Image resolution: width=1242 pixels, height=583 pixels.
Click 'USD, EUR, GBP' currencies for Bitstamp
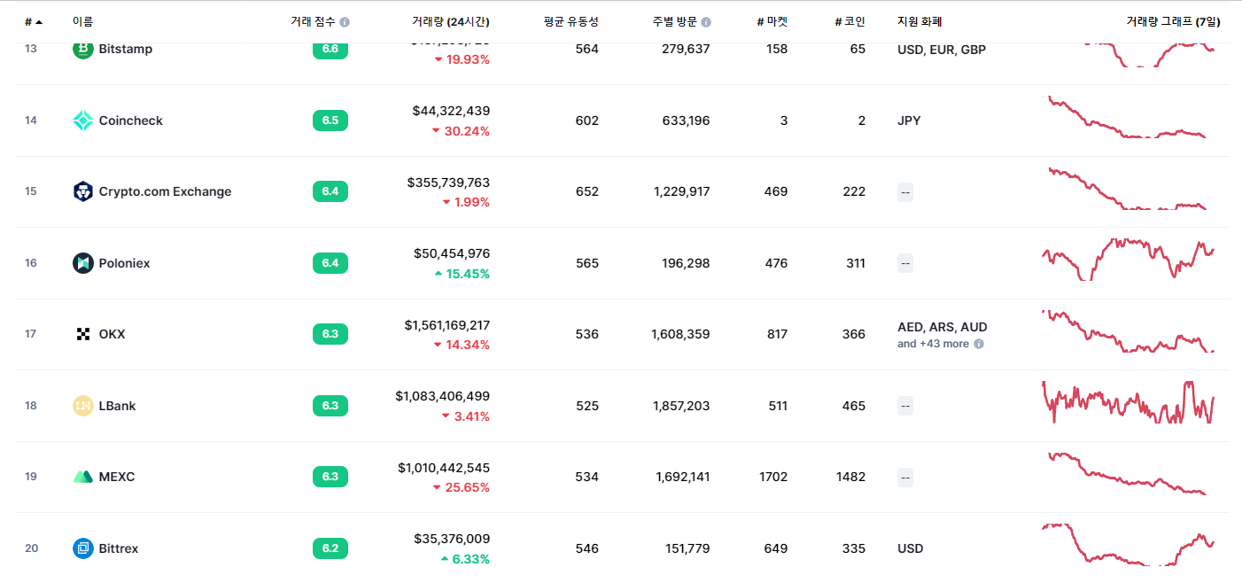tap(942, 50)
